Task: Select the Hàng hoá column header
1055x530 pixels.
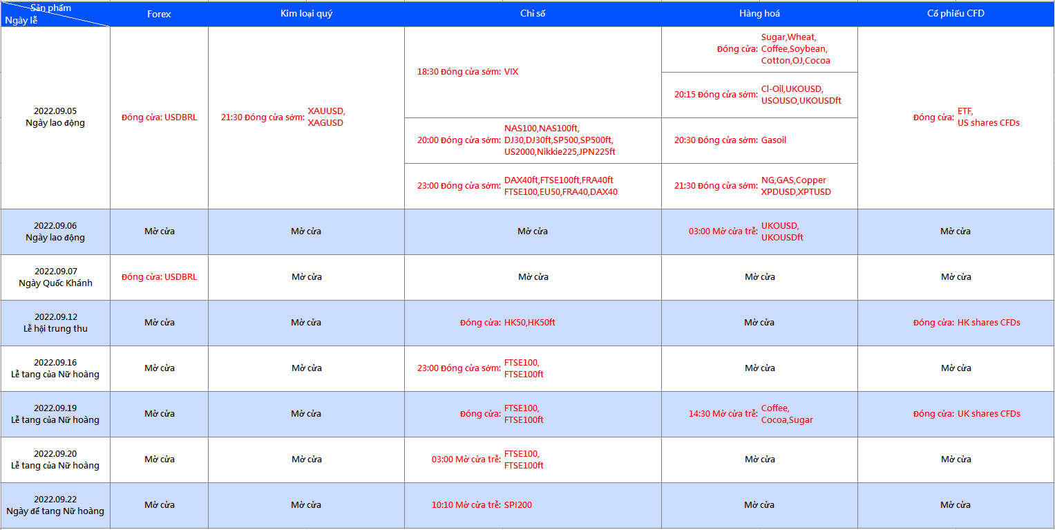Action: tap(759, 14)
